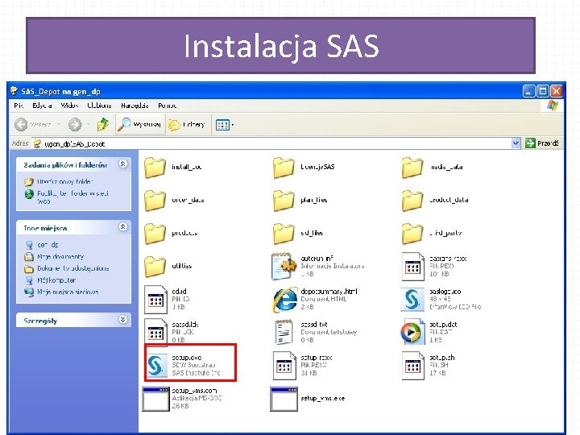This screenshot has height=435, width=580.
Task: Open the Views toolbar dropdown
Action: [224, 125]
